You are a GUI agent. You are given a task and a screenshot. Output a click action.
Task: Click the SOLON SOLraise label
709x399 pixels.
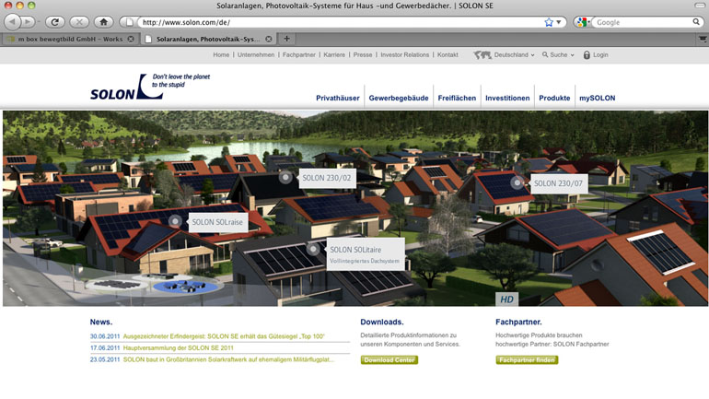[x=218, y=223]
